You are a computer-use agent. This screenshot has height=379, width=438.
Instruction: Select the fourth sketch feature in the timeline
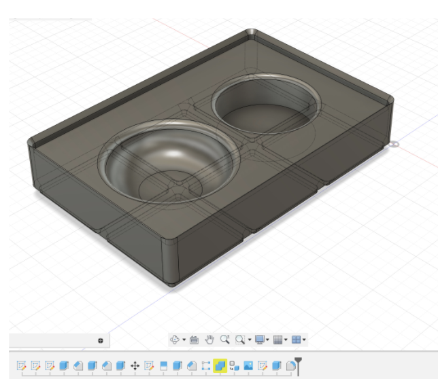coord(149,365)
